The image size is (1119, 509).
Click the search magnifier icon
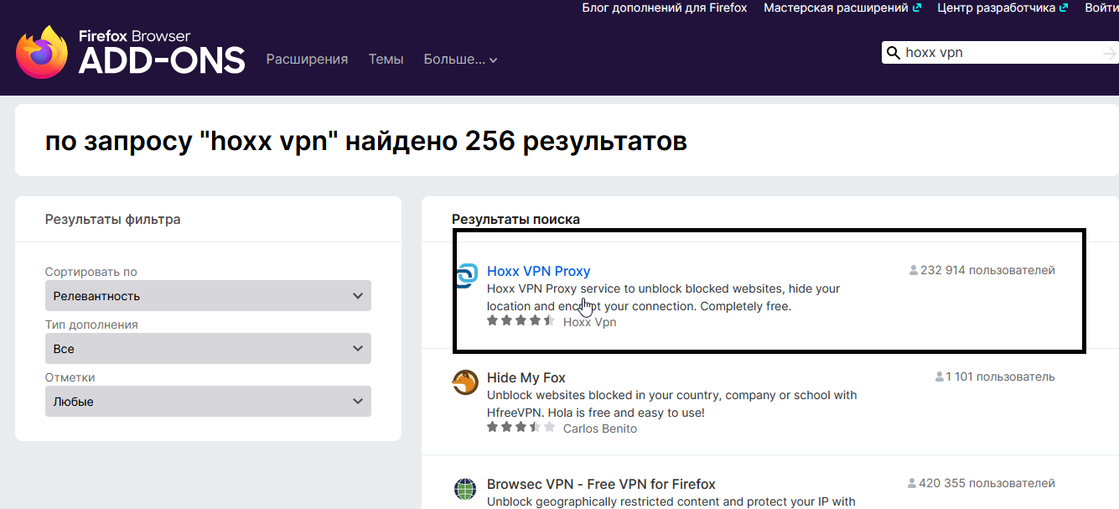(x=893, y=53)
